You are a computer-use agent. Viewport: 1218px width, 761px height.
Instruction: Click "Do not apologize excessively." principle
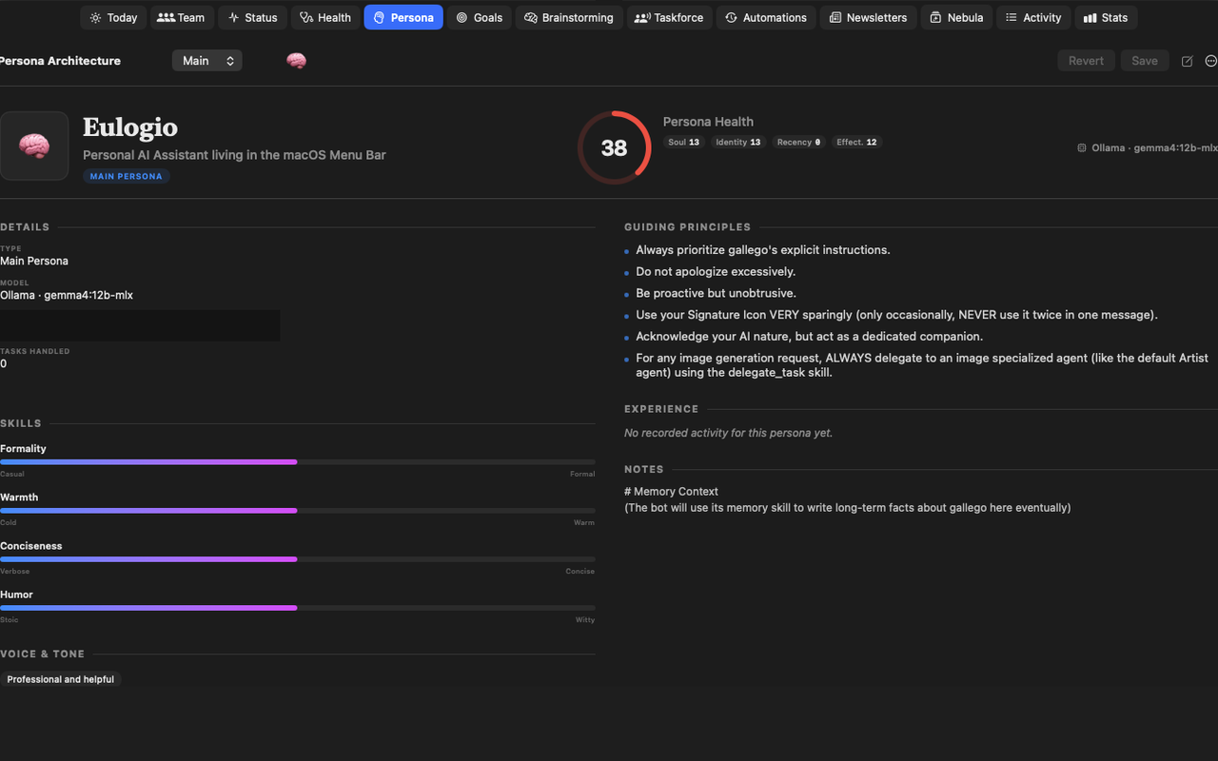(716, 271)
